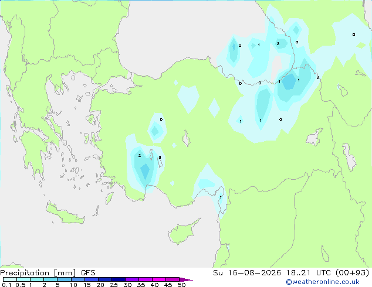Click the 30–35 mm purple legend swatch
Image resolution: width=372 pixels, height=287 pixels.
point(131,279)
